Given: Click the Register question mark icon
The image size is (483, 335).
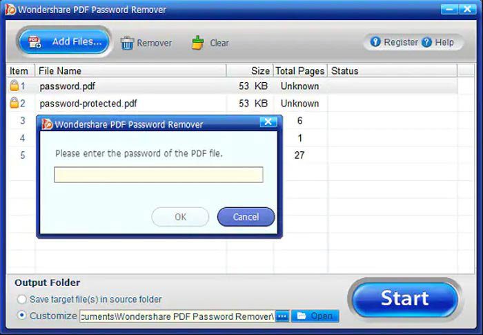Looking at the screenshot, I should [x=375, y=41].
